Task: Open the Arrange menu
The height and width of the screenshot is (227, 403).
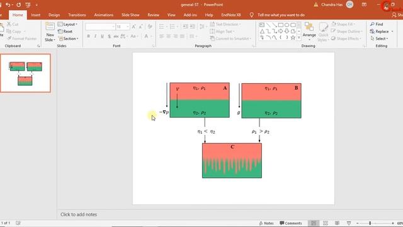Action: pyautogui.click(x=309, y=32)
